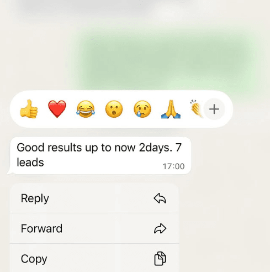Choose the laughing tears emoji reaction
Image resolution: width=270 pixels, height=272 pixels.
coord(86,109)
